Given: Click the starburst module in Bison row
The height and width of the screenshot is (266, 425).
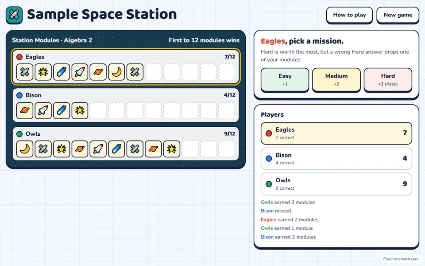Looking at the screenshot, I should (x=80, y=110).
